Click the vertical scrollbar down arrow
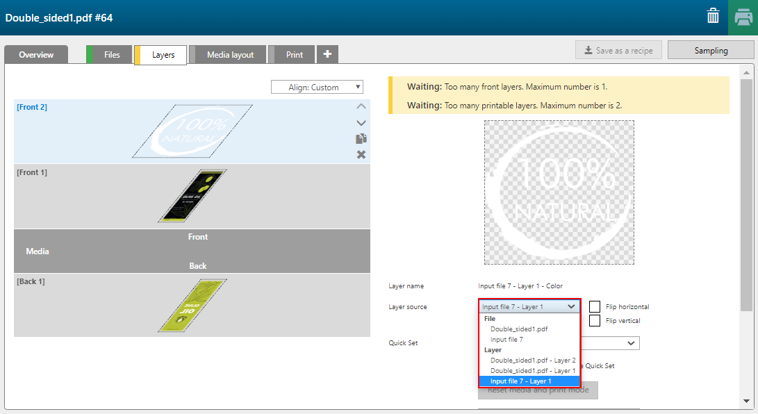 tap(747, 401)
